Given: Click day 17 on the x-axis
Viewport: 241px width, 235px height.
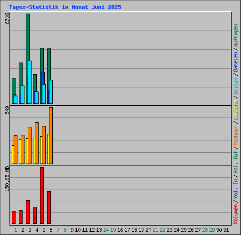Looking at the screenshot, I should [x=127, y=230].
